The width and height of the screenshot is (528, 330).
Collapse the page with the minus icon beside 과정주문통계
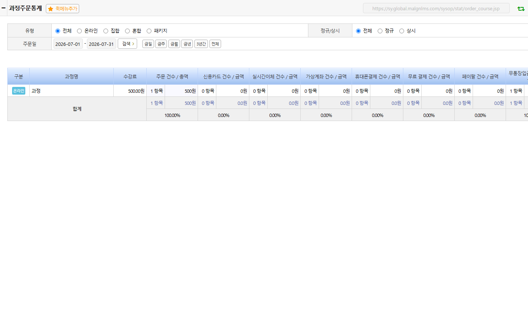(x=3, y=8)
